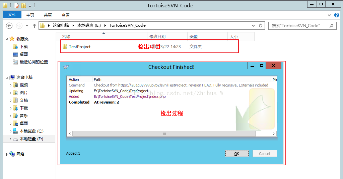343x179 pixels.
Task: Sort files by 名称 column header
Action: [x=102, y=37]
